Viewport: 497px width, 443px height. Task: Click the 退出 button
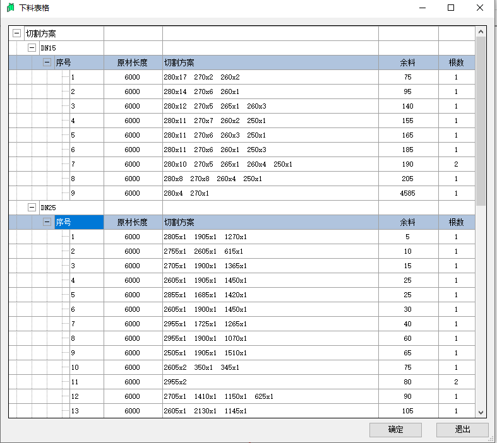coord(462,430)
